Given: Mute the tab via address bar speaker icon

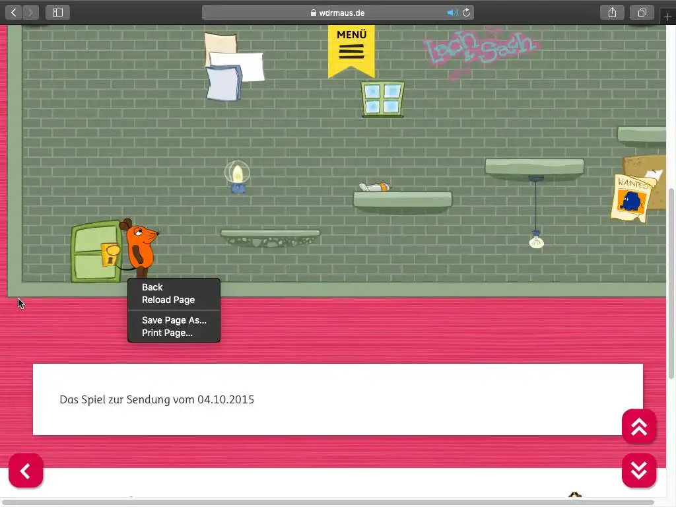Looking at the screenshot, I should pos(452,13).
